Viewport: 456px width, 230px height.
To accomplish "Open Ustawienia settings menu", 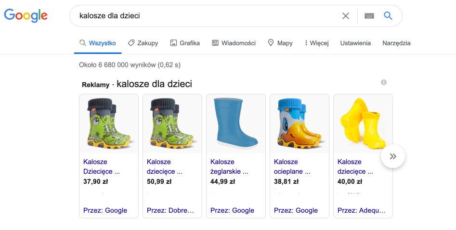I will point(355,43).
